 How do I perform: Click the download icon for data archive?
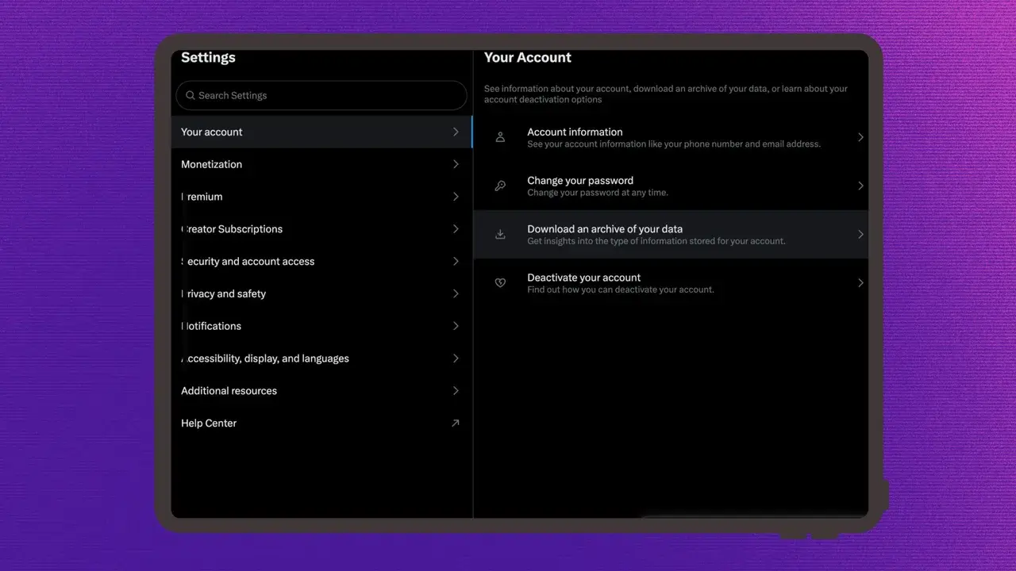point(500,235)
